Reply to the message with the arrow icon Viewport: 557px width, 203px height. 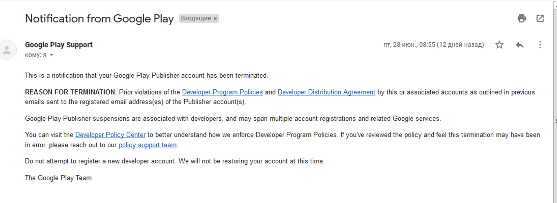[520, 45]
